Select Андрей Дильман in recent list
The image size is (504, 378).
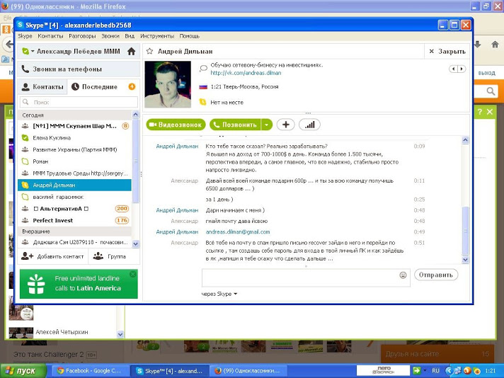tap(74, 185)
